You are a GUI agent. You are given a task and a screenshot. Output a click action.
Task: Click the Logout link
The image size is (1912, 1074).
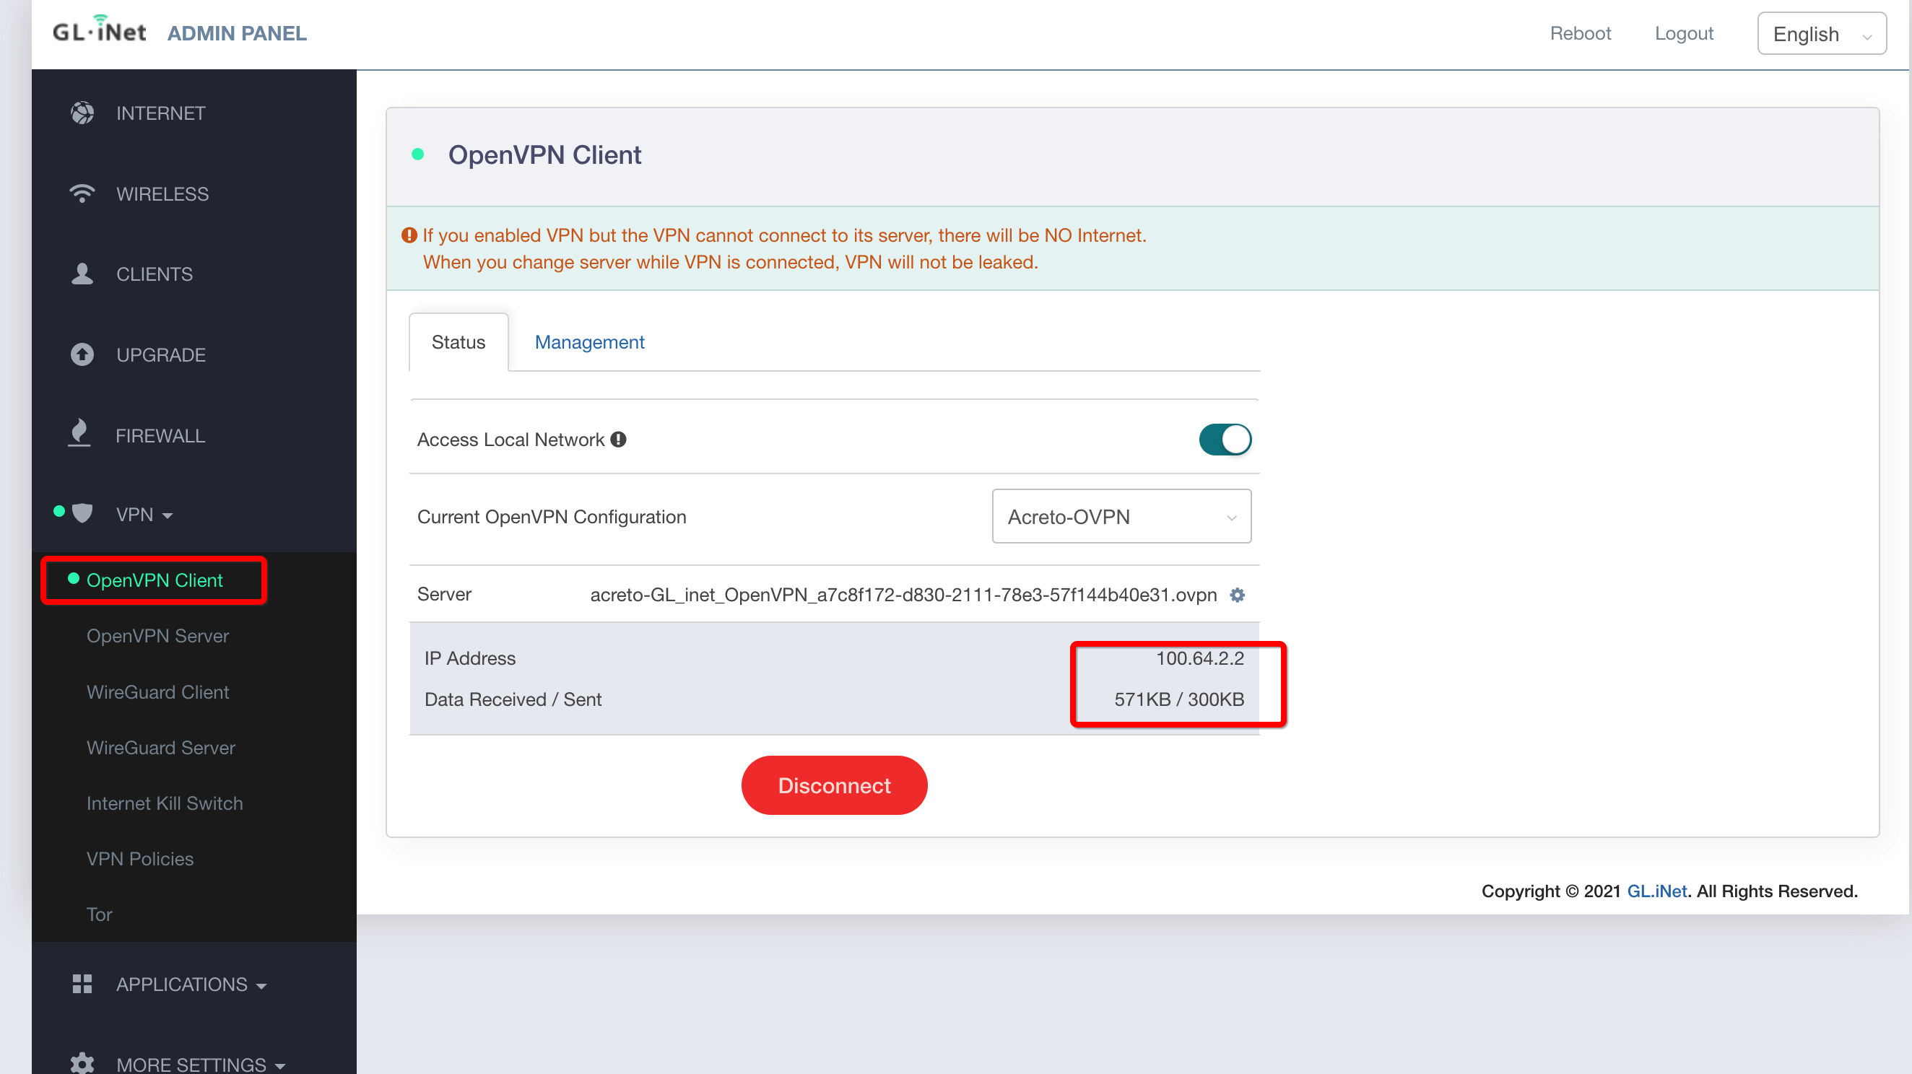(1683, 33)
